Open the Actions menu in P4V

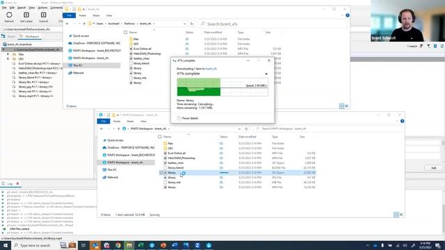coord(42,8)
